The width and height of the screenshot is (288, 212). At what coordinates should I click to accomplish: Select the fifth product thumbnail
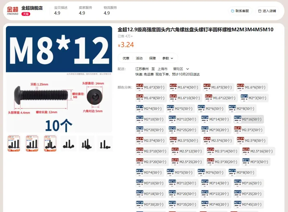(x=86, y=143)
